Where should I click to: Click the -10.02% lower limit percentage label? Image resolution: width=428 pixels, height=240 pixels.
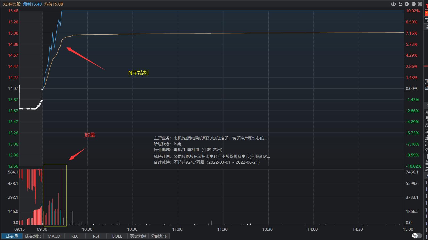(414, 166)
